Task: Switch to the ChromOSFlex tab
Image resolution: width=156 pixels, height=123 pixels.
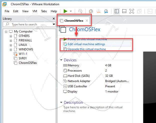Action: point(74,21)
